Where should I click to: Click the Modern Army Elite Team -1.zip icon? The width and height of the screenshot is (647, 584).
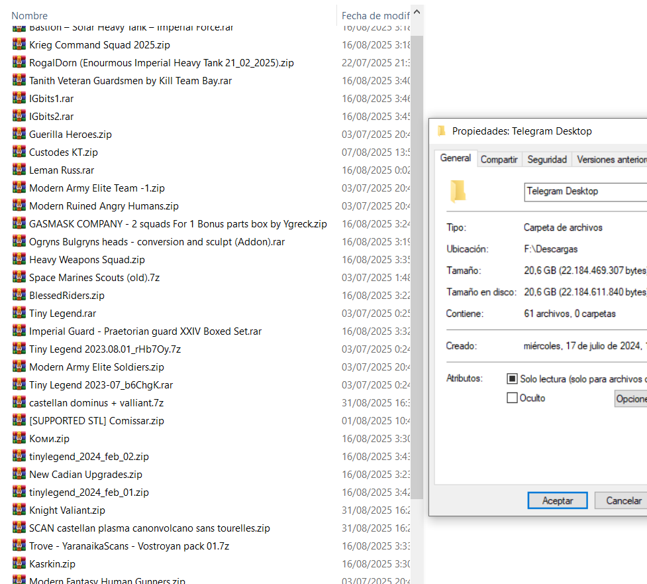19,188
